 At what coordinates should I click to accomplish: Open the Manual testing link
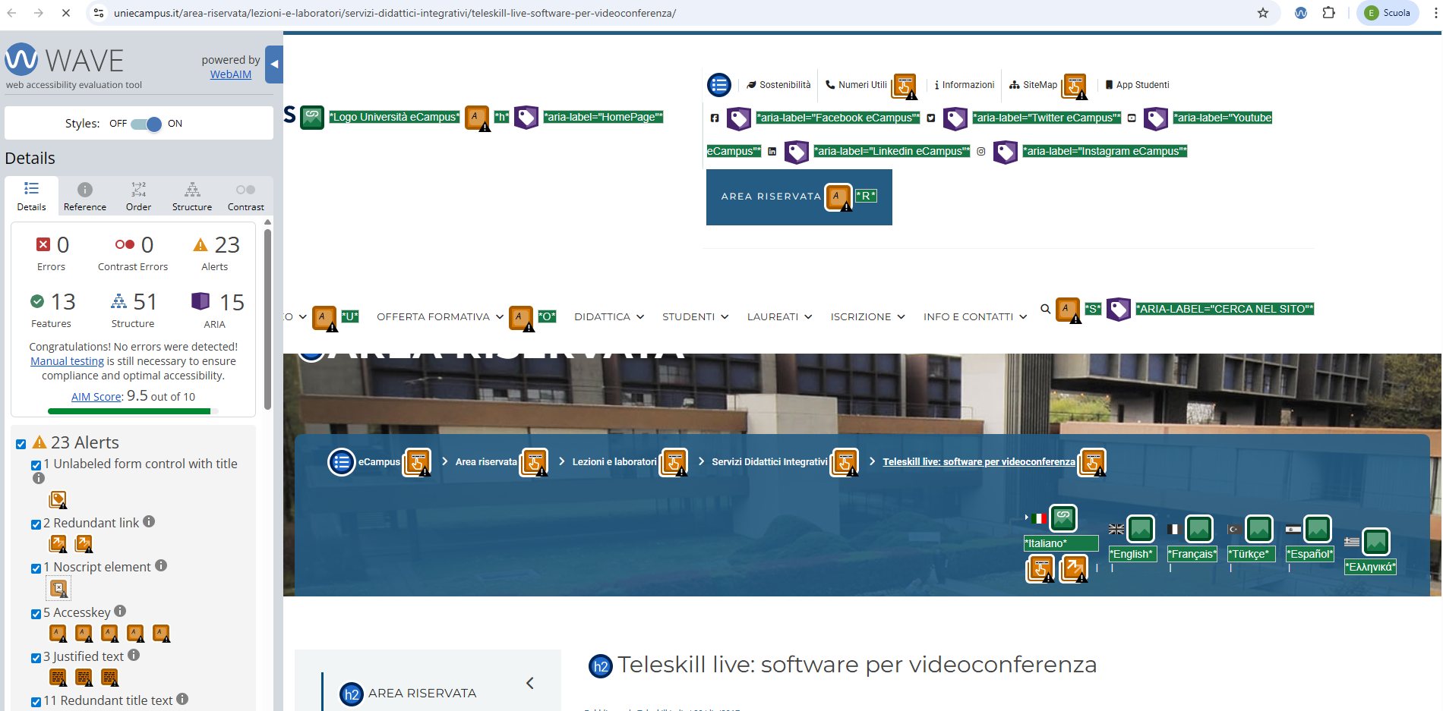(x=67, y=361)
